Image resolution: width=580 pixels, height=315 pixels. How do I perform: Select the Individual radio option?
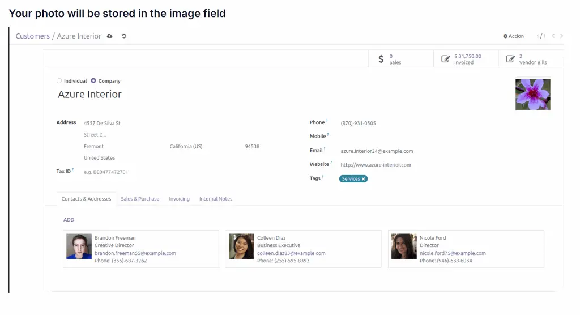pos(59,81)
